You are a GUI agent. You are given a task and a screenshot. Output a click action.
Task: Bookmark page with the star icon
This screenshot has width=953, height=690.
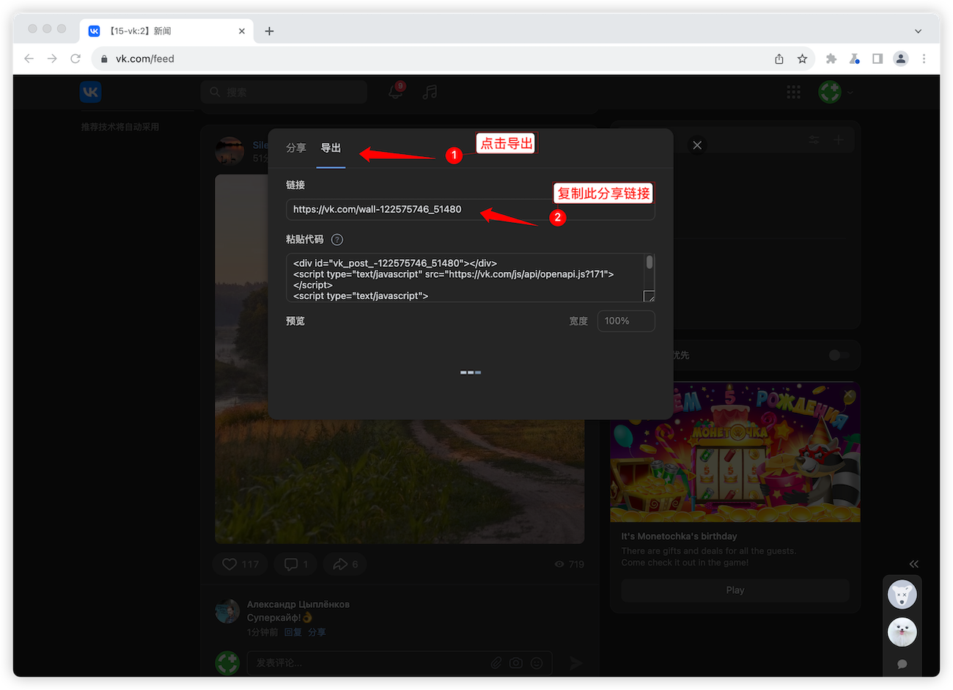tap(803, 59)
